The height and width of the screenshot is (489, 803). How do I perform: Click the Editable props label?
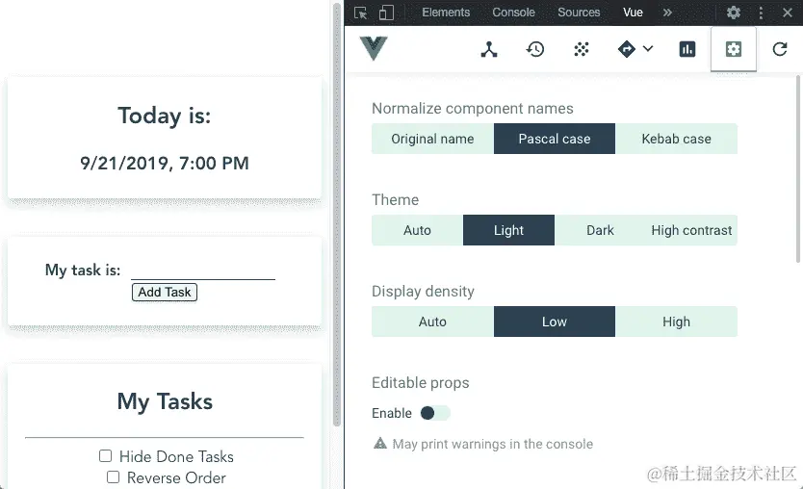421,383
